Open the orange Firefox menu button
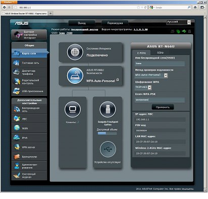 coord(9,2)
